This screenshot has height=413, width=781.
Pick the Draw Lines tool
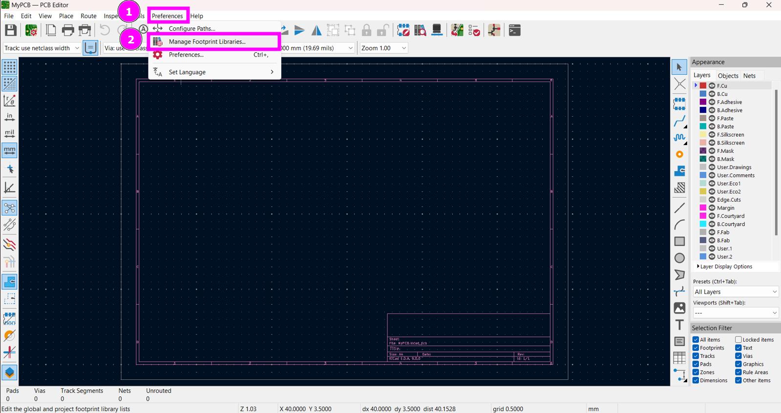tap(679, 208)
